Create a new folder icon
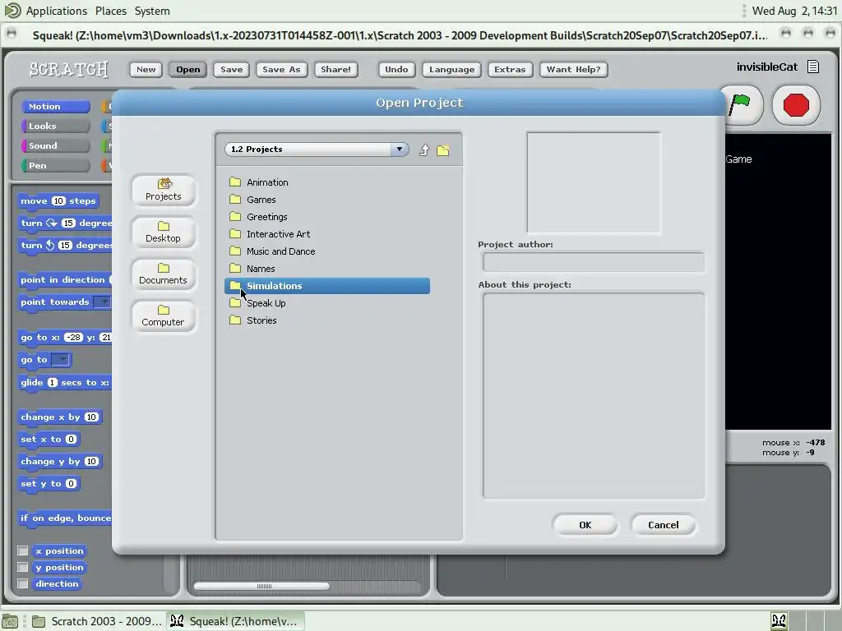Viewport: 842px width, 631px height. pos(443,150)
